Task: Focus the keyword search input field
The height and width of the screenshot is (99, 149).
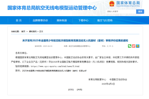Action: tap(121, 12)
